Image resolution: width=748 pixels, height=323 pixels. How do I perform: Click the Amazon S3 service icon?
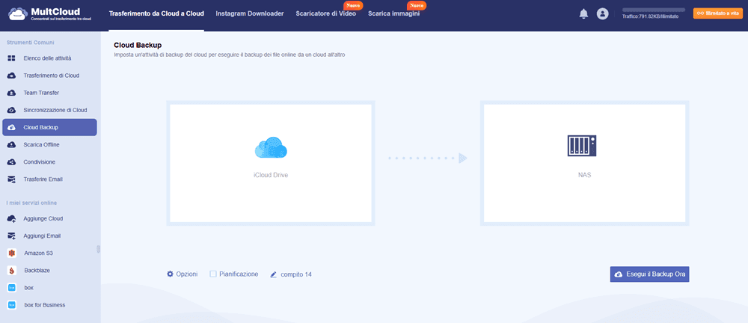click(12, 253)
